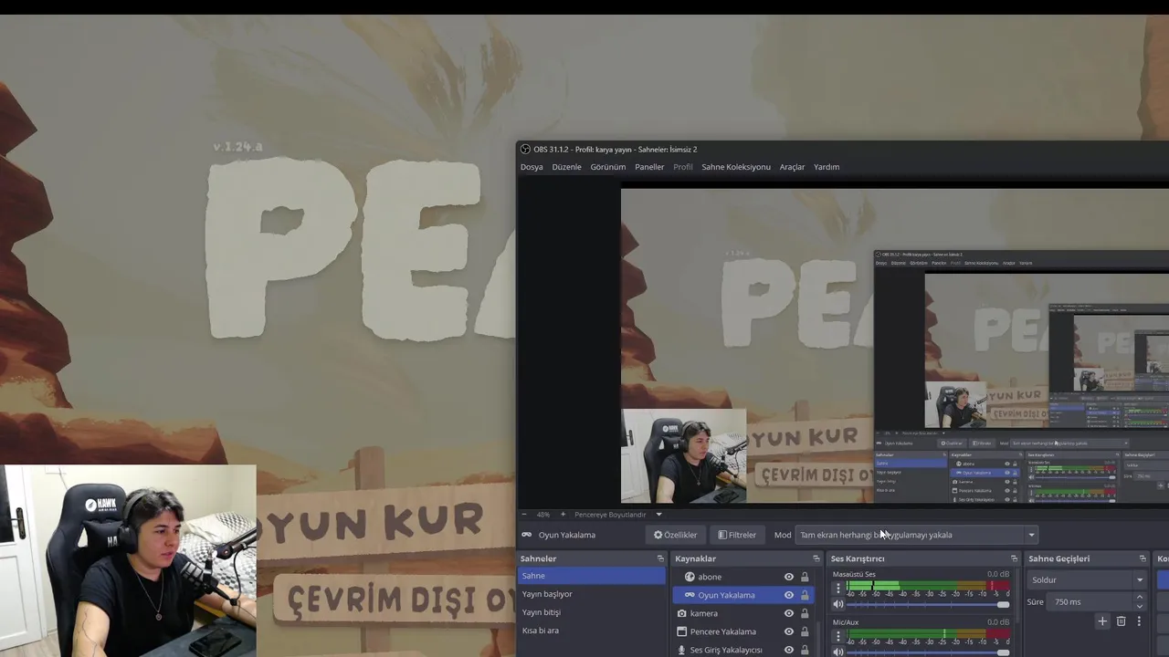Screen dimensions: 1169x657
Task: Click the microphone icon of Ses Giriş Yakalayıcısı
Action: (681, 650)
